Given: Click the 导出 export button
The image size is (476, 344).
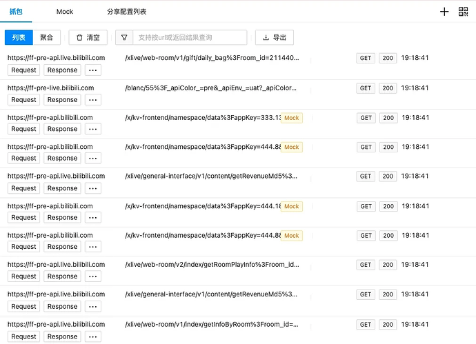Looking at the screenshot, I should pos(275,38).
